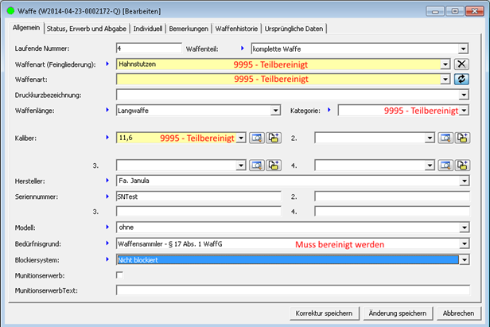This screenshot has width=490, height=327.
Task: Click into the Seriennummer text field
Action: [198, 197]
